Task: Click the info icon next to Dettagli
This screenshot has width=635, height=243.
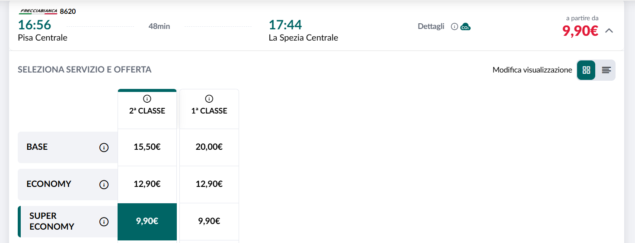Action: (454, 27)
